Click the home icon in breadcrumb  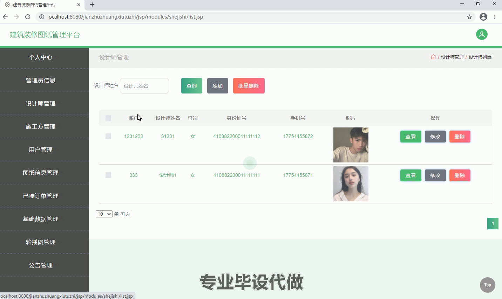(433, 57)
